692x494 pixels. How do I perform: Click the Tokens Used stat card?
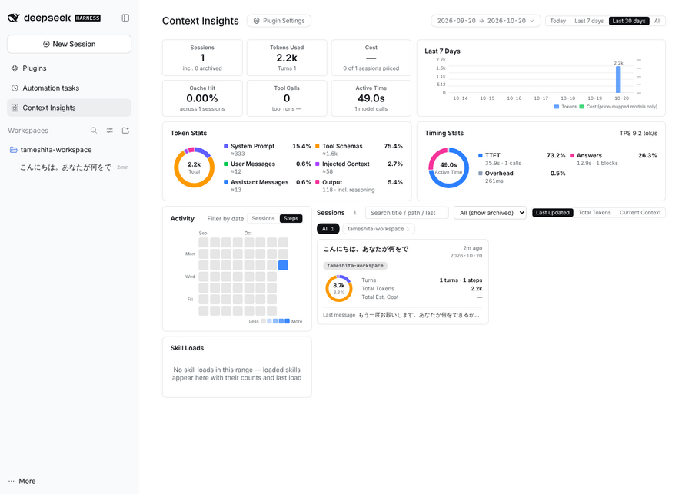(287, 58)
